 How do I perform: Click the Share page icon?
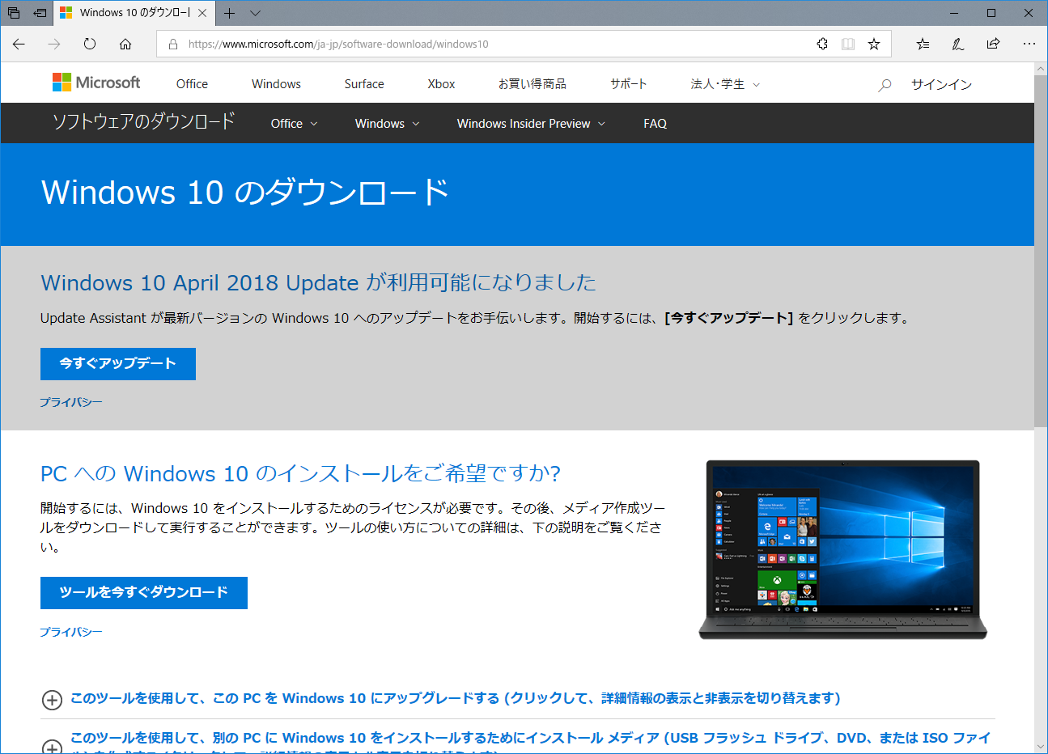pyautogui.click(x=993, y=44)
